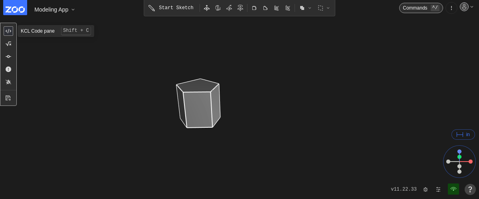Select the Chamfer tool
Screen dimensions: 479x199
click(x=265, y=8)
